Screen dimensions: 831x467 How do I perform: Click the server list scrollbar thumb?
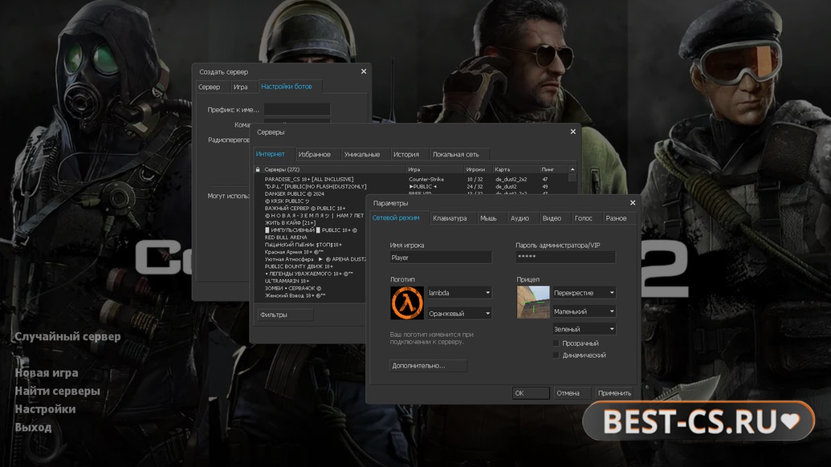click(572, 178)
